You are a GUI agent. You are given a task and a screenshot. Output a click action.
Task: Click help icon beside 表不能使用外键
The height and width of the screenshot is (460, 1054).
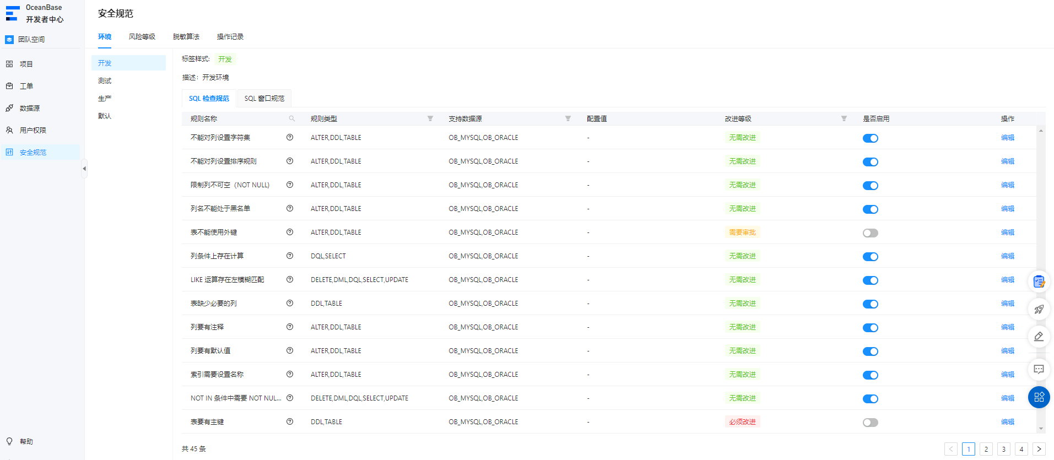pos(290,232)
